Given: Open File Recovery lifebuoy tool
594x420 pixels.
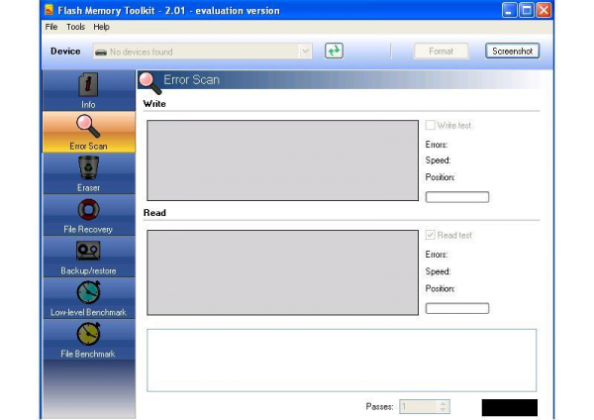Looking at the screenshot, I should [x=88, y=215].
